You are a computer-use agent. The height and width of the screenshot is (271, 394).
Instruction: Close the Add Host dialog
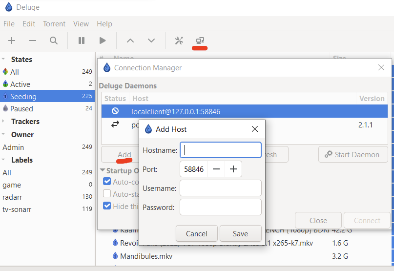pyautogui.click(x=255, y=129)
